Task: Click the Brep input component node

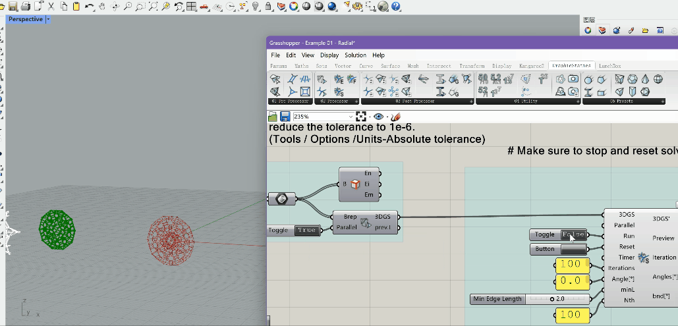Action: pos(281,199)
